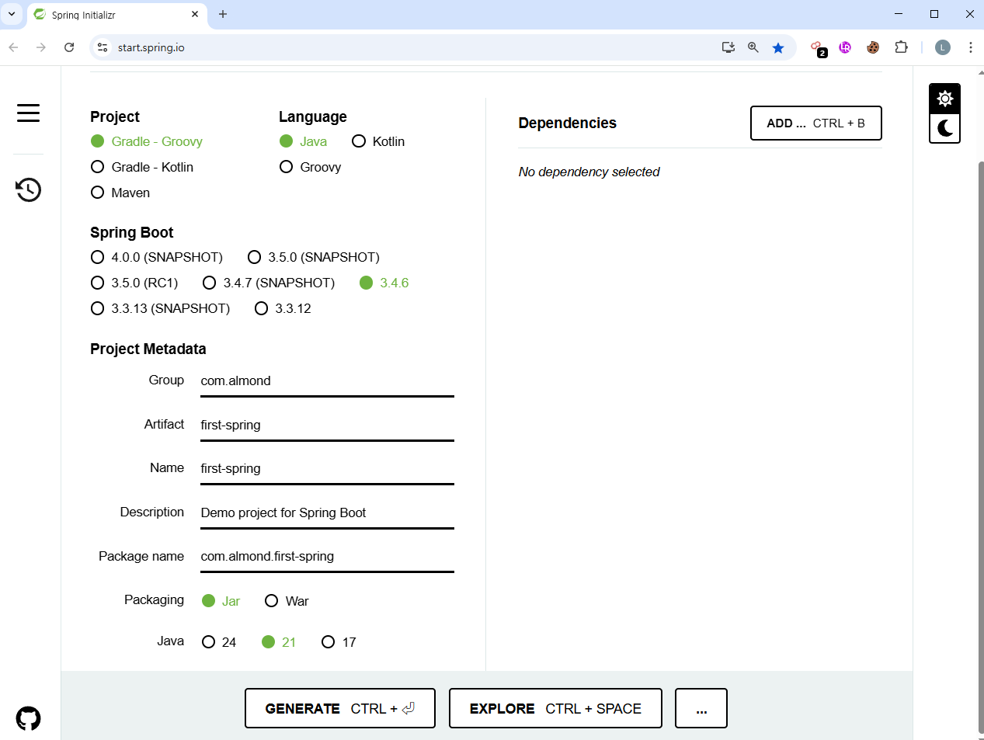This screenshot has height=740, width=984.
Task: Select Spring Boot 3.5.0 (SNAPSHOT)
Action: [x=314, y=257]
